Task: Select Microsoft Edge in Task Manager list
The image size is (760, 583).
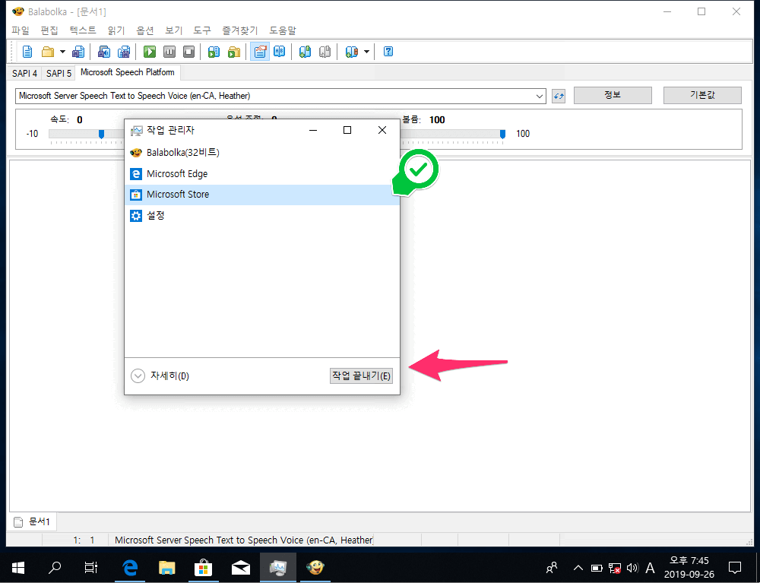Action: coord(261,173)
